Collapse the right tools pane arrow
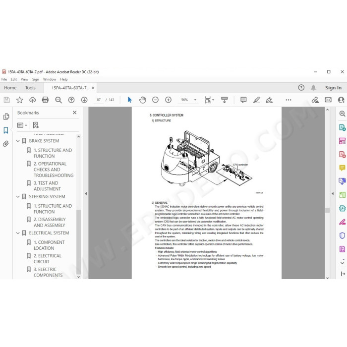 pos(333,194)
